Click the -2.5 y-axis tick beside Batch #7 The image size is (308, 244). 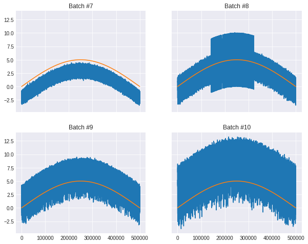[x=9, y=100]
